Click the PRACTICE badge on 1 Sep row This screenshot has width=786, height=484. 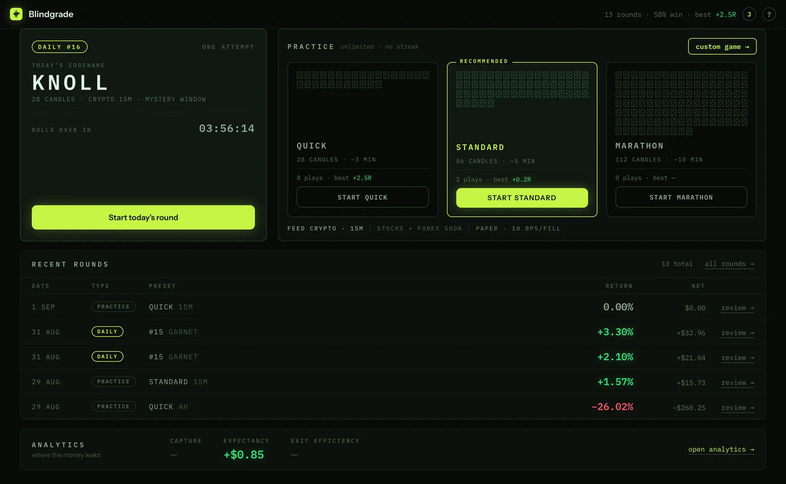pos(114,307)
